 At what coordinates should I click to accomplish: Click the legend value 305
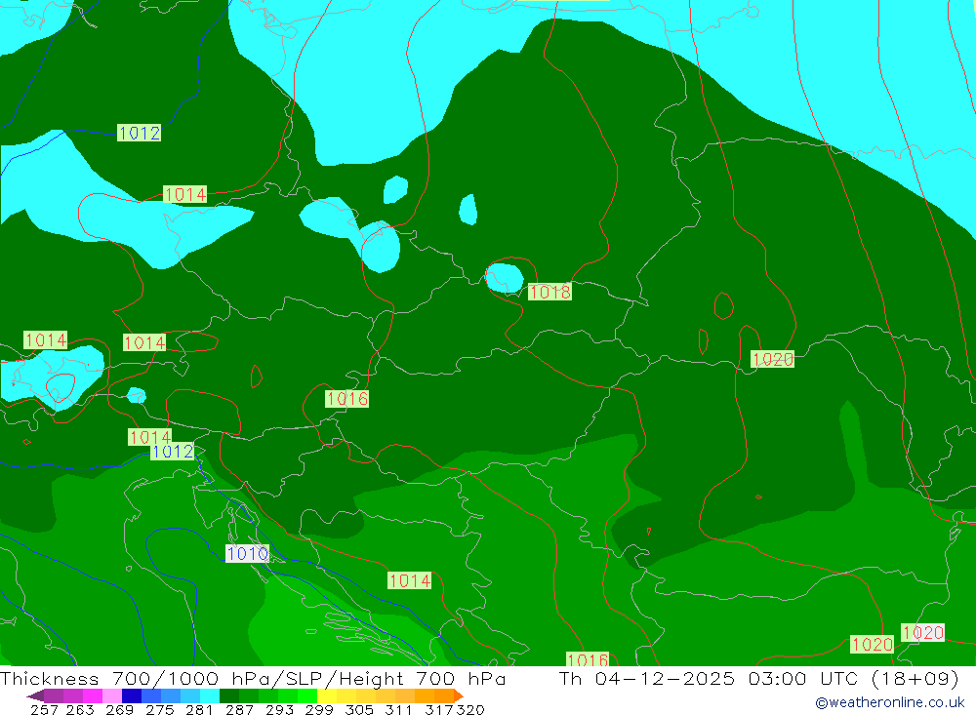[359, 709]
